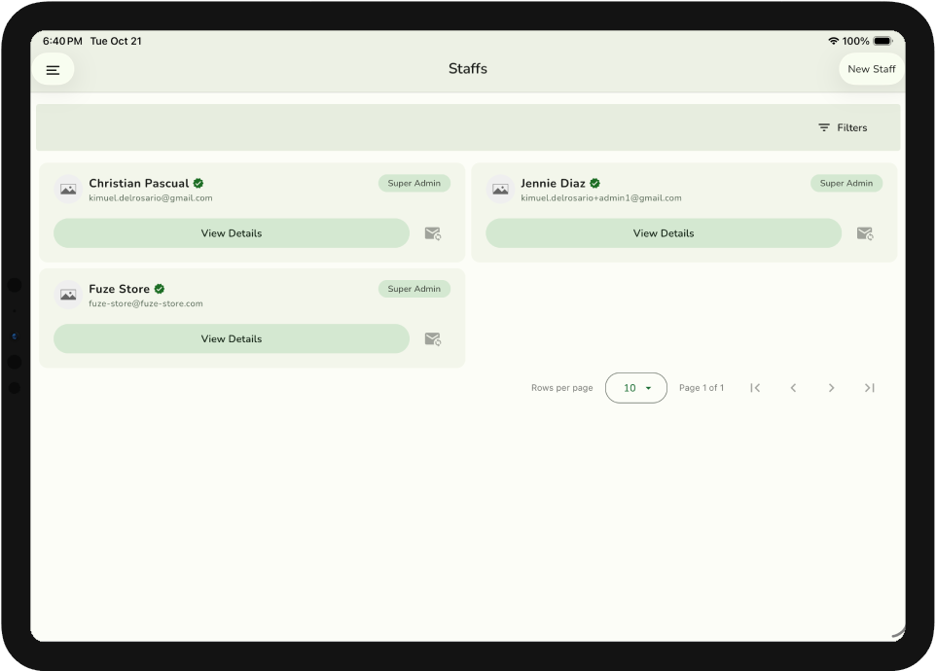The image size is (936, 671).
Task: Click the mail icon for Fuze Store
Action: (x=433, y=339)
